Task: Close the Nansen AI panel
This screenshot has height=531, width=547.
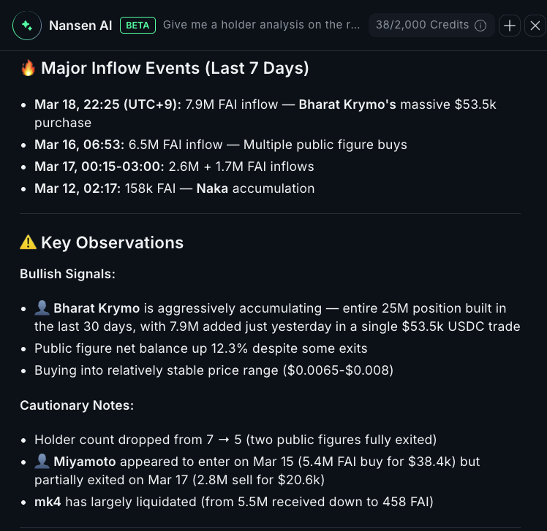Action: (x=535, y=26)
